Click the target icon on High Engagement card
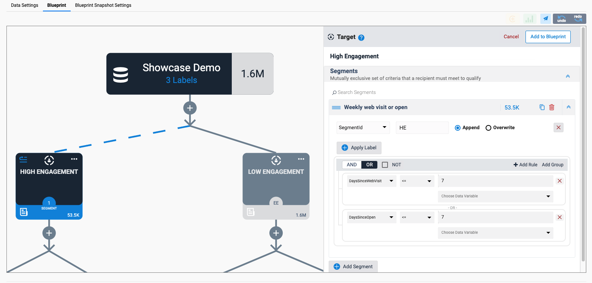This screenshot has height=283, width=592. 49,160
